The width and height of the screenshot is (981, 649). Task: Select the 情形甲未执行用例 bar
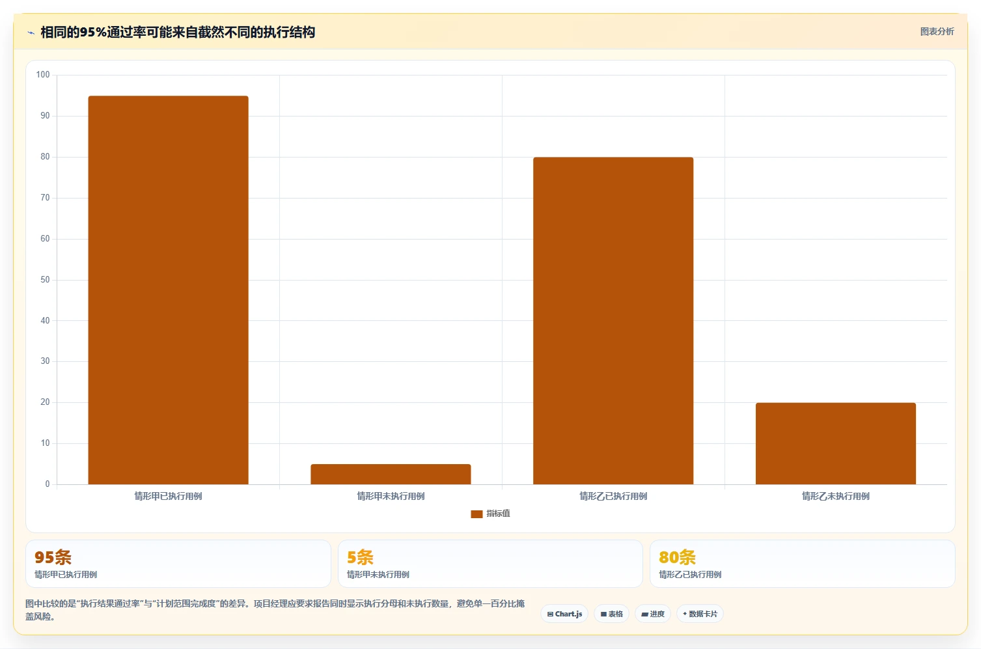coord(391,474)
